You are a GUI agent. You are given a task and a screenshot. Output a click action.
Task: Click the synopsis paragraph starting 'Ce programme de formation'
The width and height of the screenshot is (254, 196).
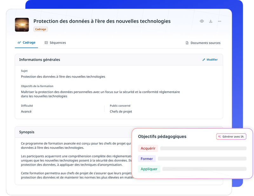76,146
